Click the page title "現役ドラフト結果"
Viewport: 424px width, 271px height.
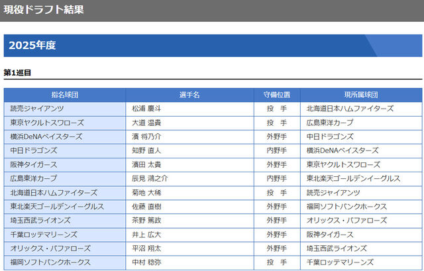pyautogui.click(x=44, y=10)
